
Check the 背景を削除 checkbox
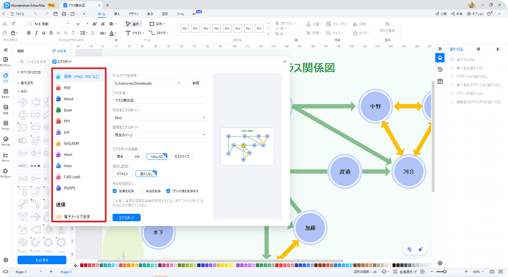115,191
